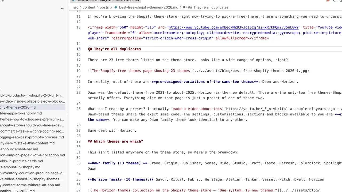Select the highlighted shopify-themes-2026.md file in the explorer

[18, 107]
